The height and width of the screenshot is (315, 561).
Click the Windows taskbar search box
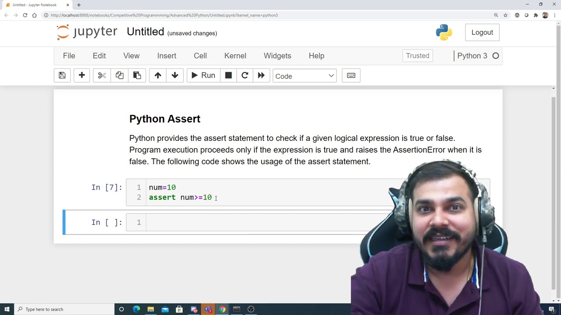pyautogui.click(x=64, y=309)
